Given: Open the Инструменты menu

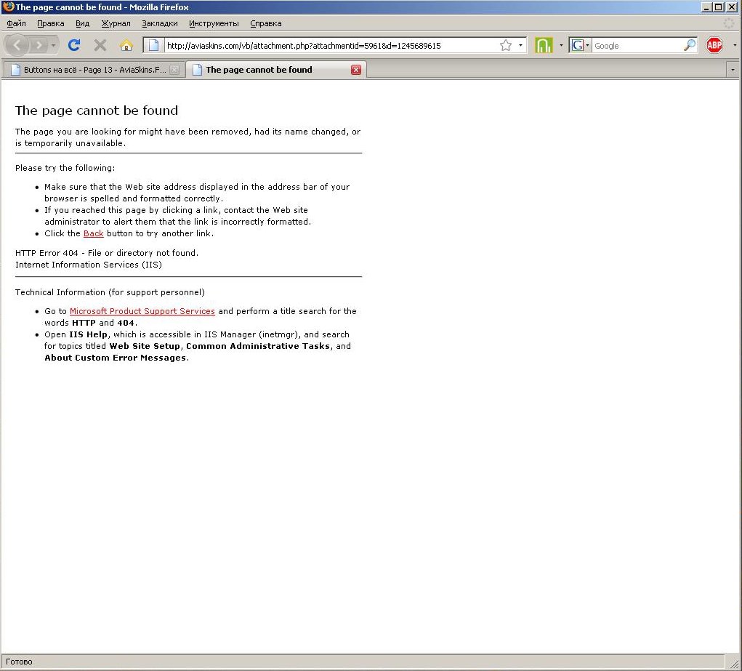Looking at the screenshot, I should 214,23.
